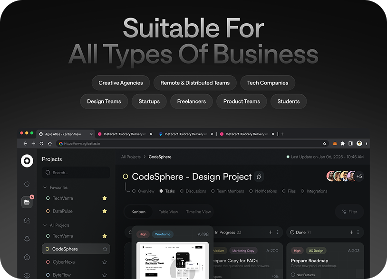The image size is (387, 279).
Task: Open the dashboard pie-chart sidebar icon
Action: 27,184
